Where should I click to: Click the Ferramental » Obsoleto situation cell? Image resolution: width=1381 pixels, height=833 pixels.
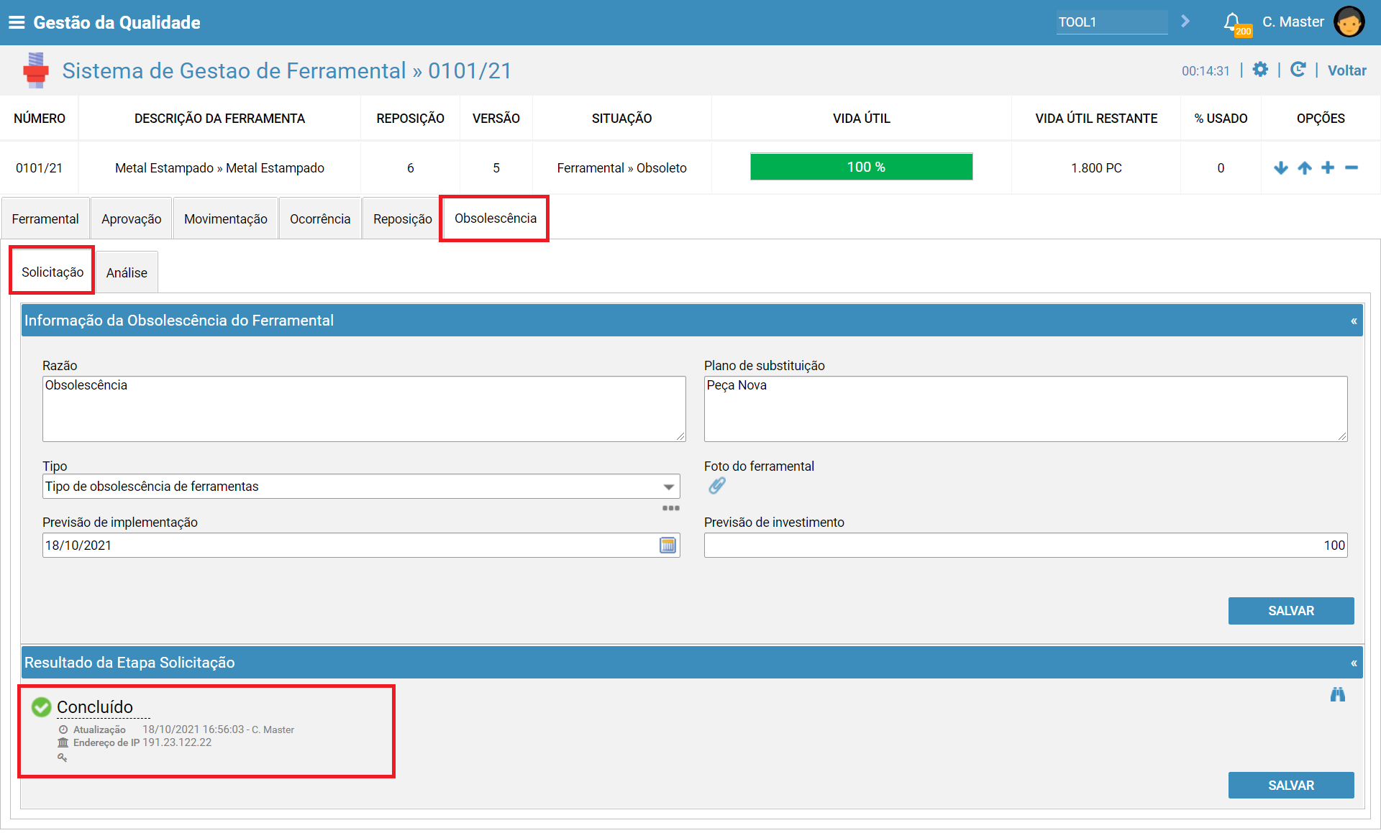tap(621, 168)
